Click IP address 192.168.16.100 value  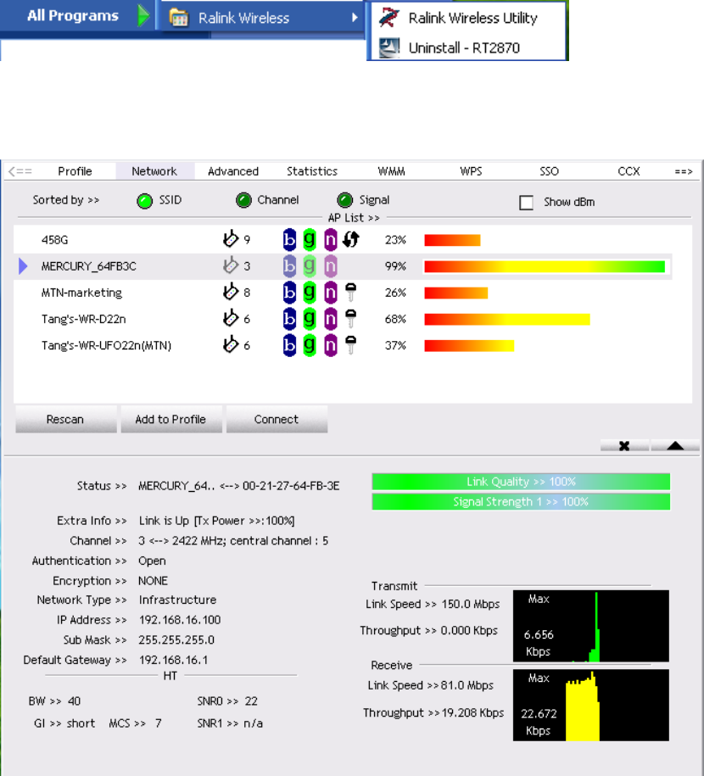click(x=180, y=620)
